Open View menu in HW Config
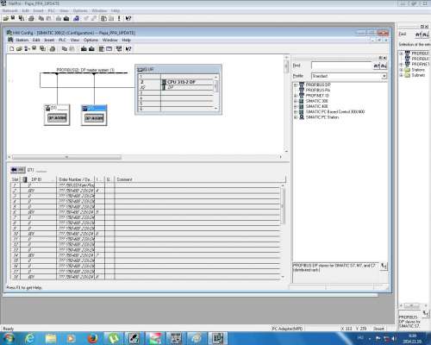431x345 pixels. coord(75,40)
